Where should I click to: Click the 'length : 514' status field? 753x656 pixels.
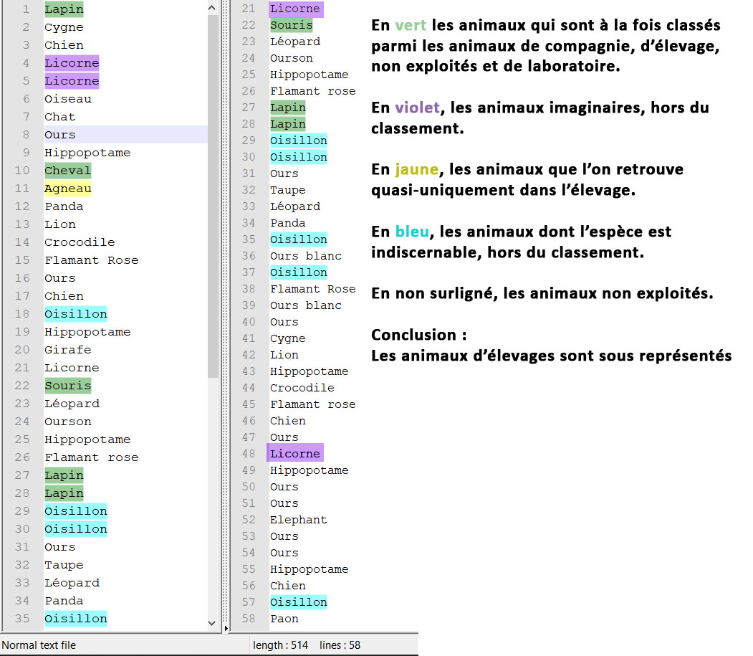point(280,645)
